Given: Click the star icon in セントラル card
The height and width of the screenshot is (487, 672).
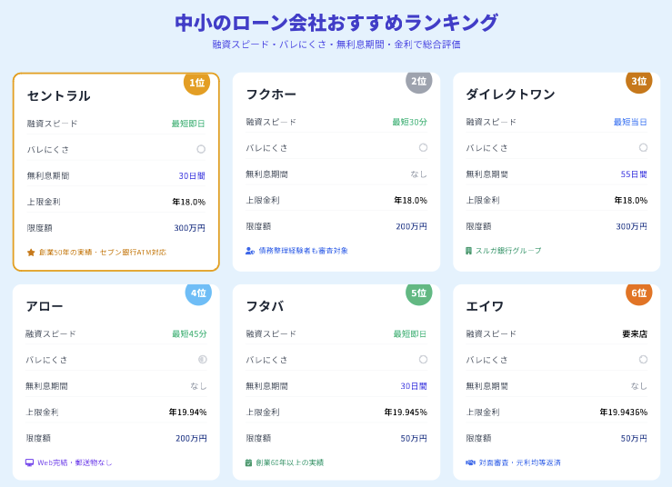Looking at the screenshot, I should (x=31, y=253).
